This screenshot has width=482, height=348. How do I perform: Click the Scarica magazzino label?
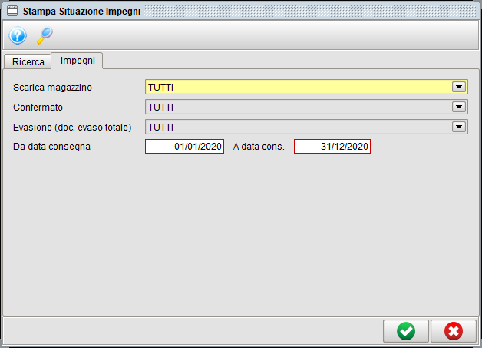tap(53, 88)
